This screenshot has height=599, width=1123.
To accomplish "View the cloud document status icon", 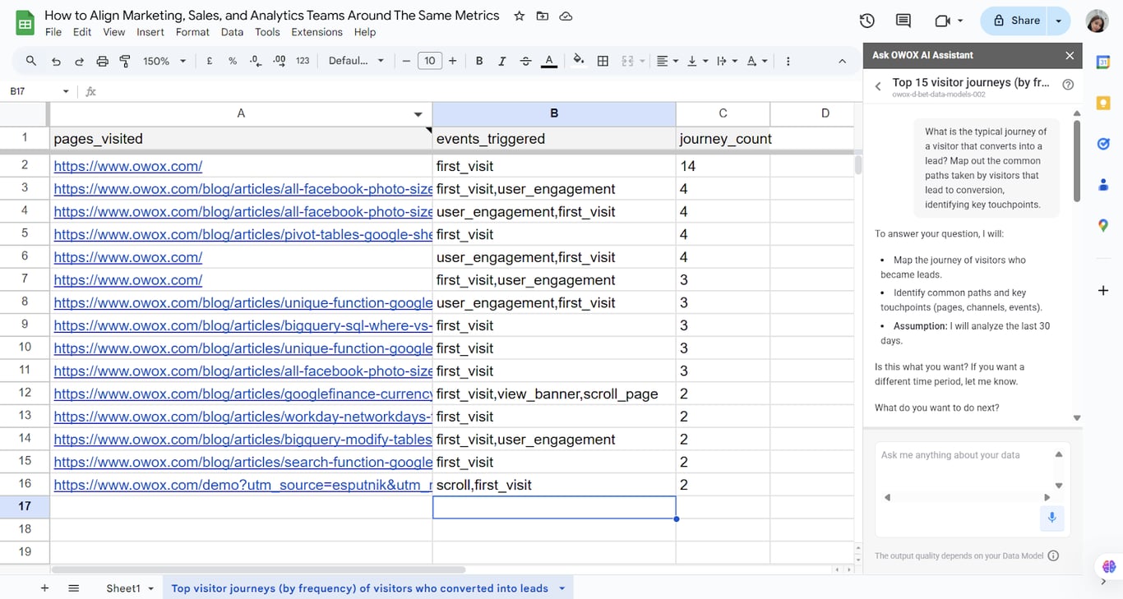I will click(566, 16).
